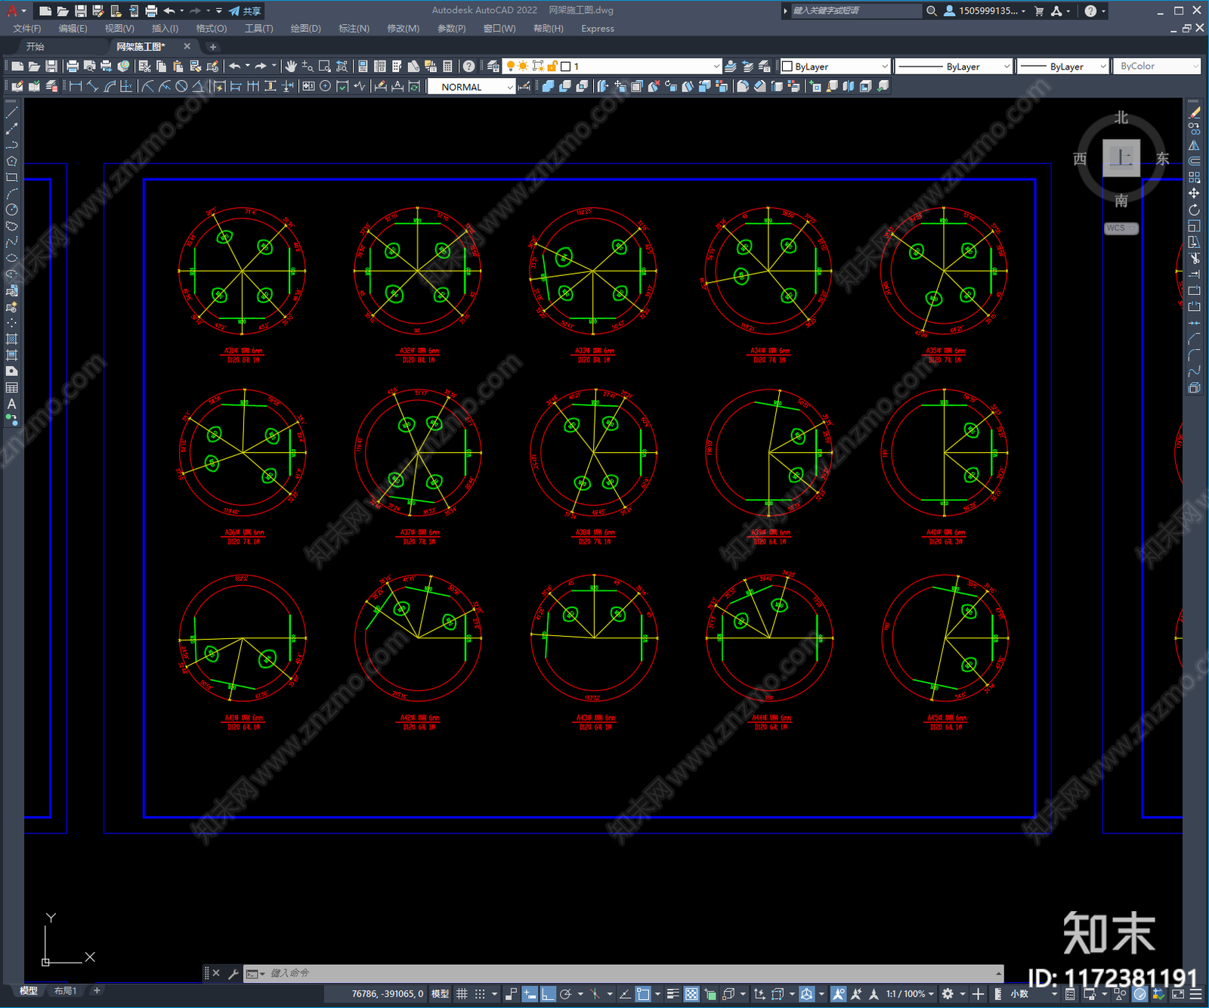Open the QuickCalc calculator icon
The width and height of the screenshot is (1209, 1008).
tap(447, 67)
